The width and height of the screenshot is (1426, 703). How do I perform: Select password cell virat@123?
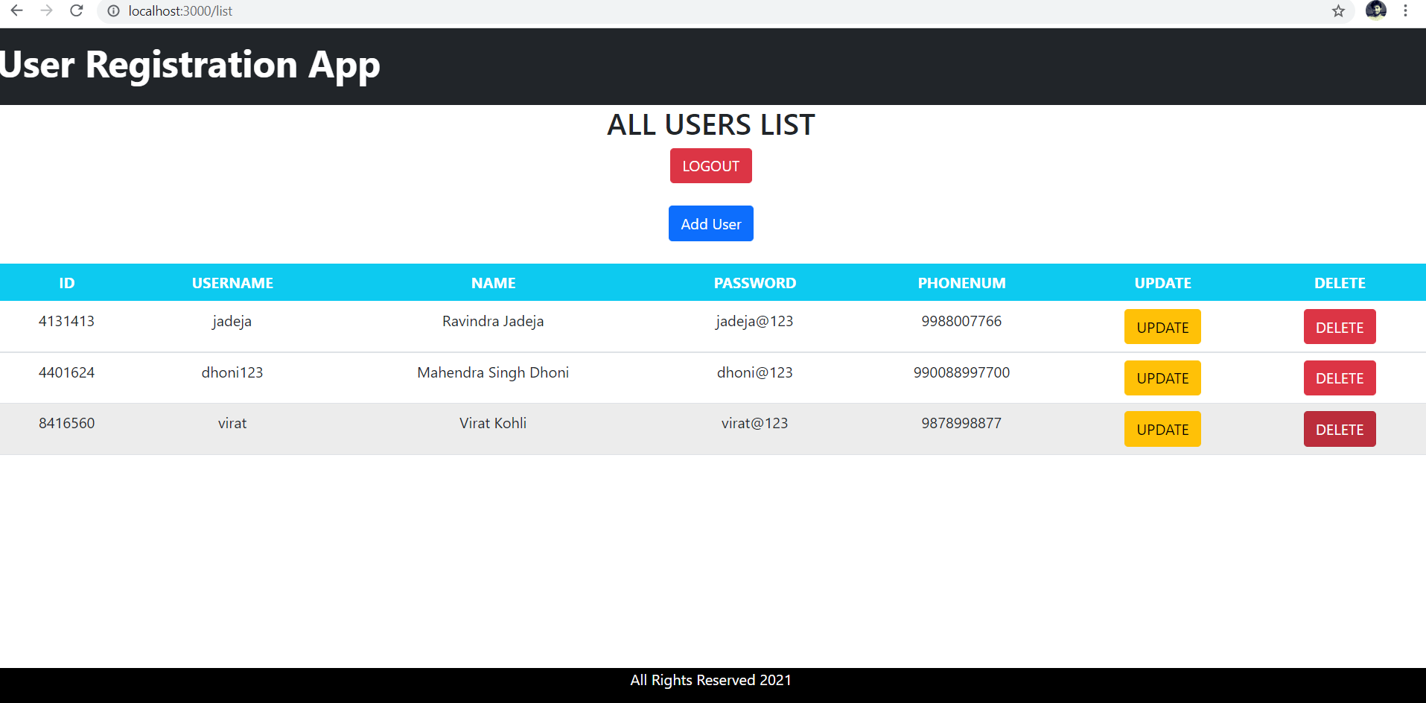coord(755,423)
